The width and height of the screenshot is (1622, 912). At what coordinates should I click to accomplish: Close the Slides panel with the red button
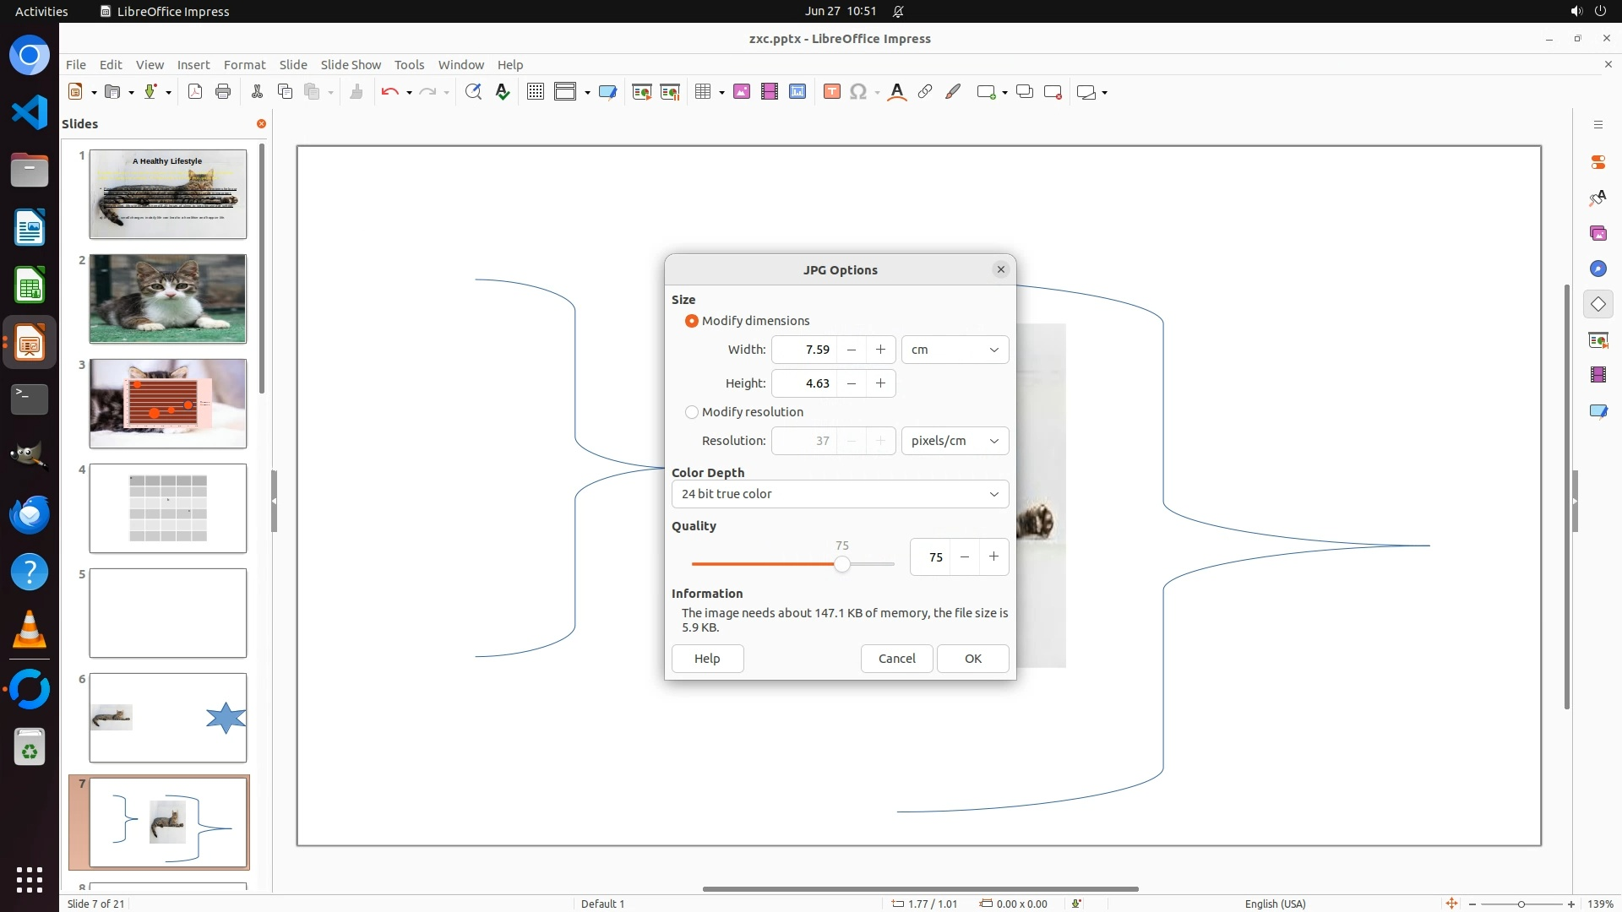click(261, 124)
